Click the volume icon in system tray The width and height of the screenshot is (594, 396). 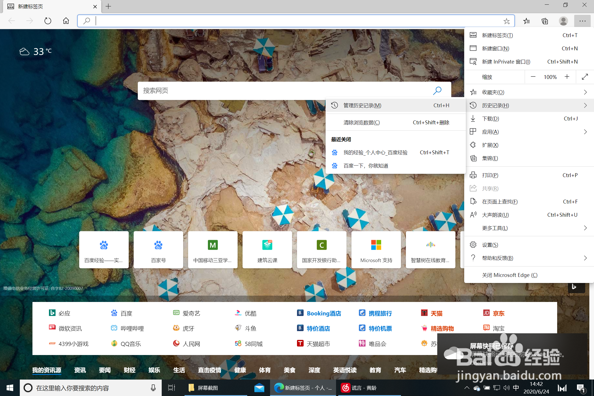coord(506,388)
